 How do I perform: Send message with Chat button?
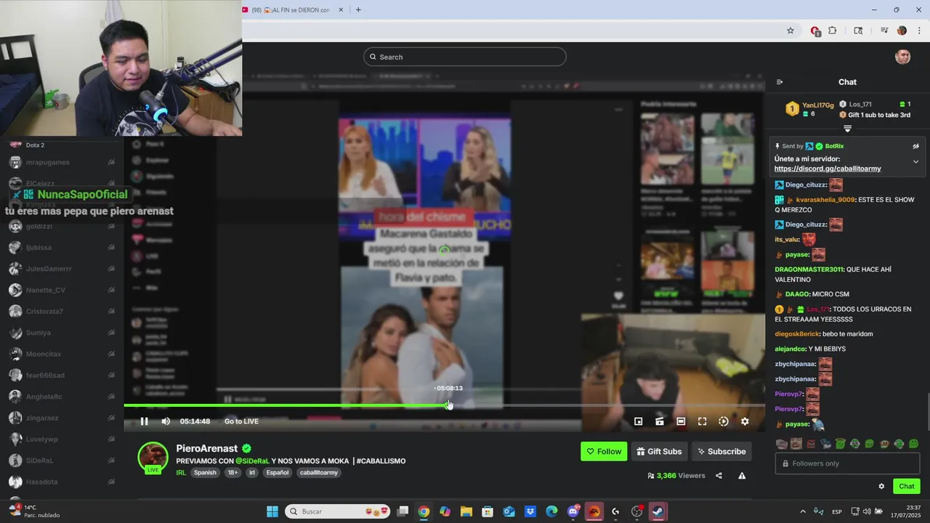coord(907,486)
